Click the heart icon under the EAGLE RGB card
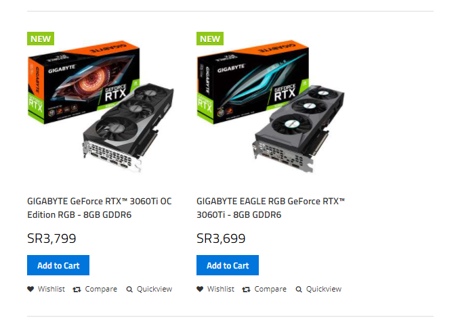This screenshot has height=322, width=458. point(200,289)
